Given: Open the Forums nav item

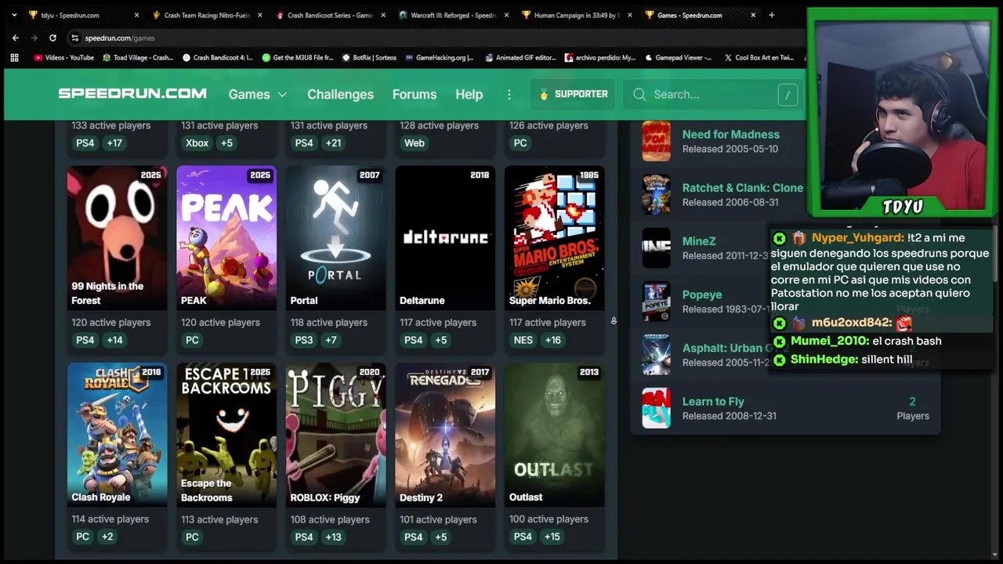Looking at the screenshot, I should point(415,94).
